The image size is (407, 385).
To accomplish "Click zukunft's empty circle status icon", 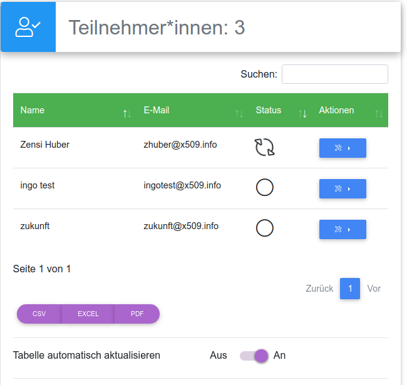I will [x=265, y=228].
